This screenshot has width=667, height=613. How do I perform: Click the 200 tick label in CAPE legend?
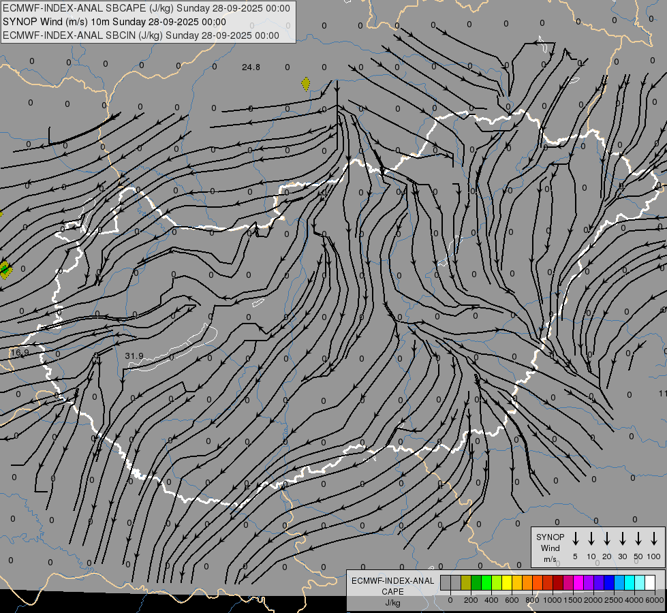click(471, 600)
